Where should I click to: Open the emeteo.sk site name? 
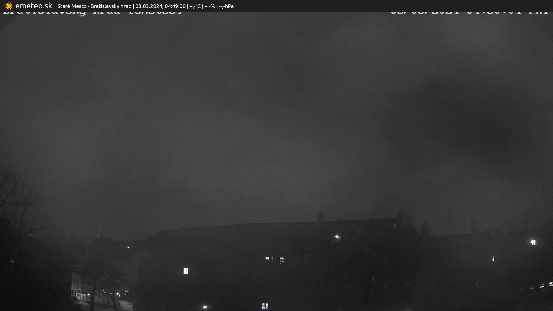point(33,6)
